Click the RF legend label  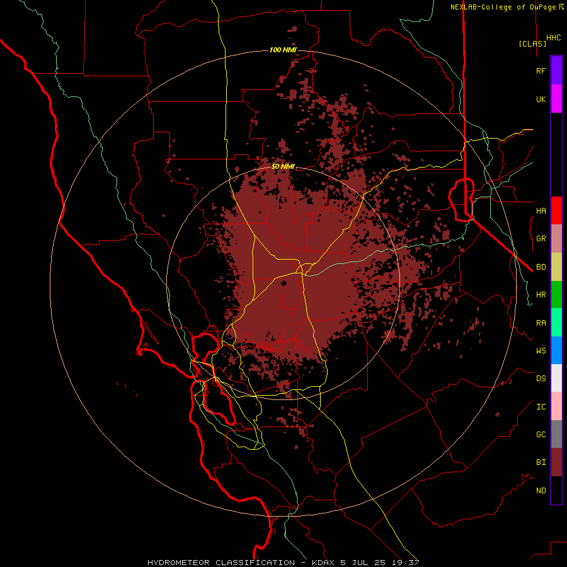(541, 71)
